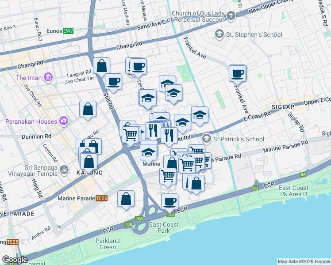Click the coffee cup marker below Still Rd bag

[x=113, y=82]
